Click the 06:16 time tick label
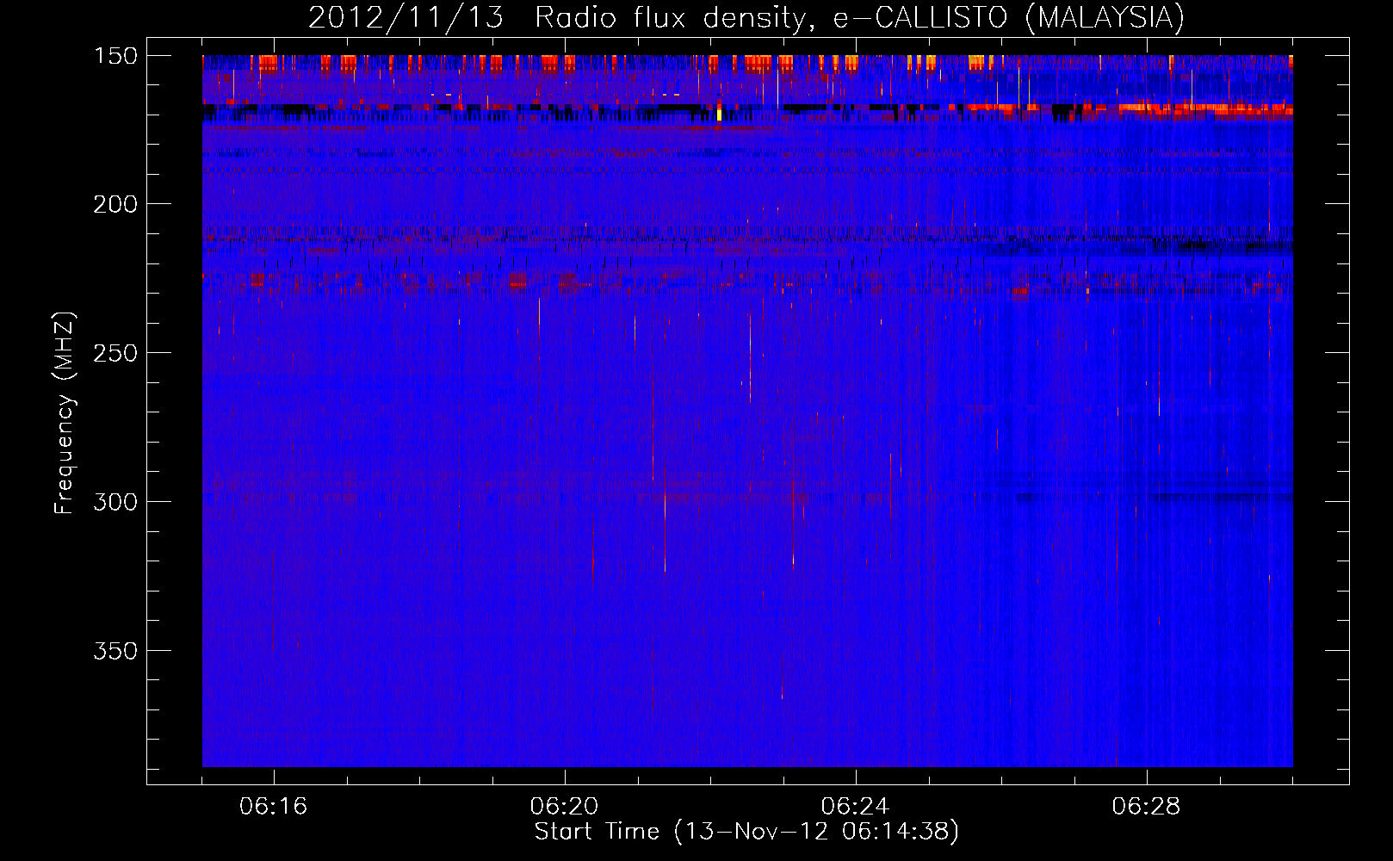This screenshot has width=1393, height=861. (274, 807)
